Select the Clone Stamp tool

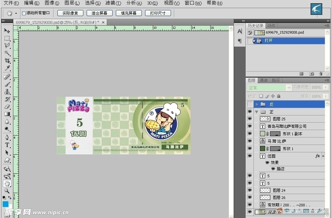[7, 92]
